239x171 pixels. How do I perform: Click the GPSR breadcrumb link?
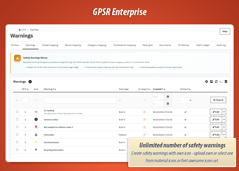(23, 30)
